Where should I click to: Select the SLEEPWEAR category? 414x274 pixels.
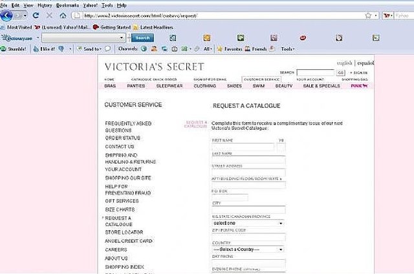[169, 86]
